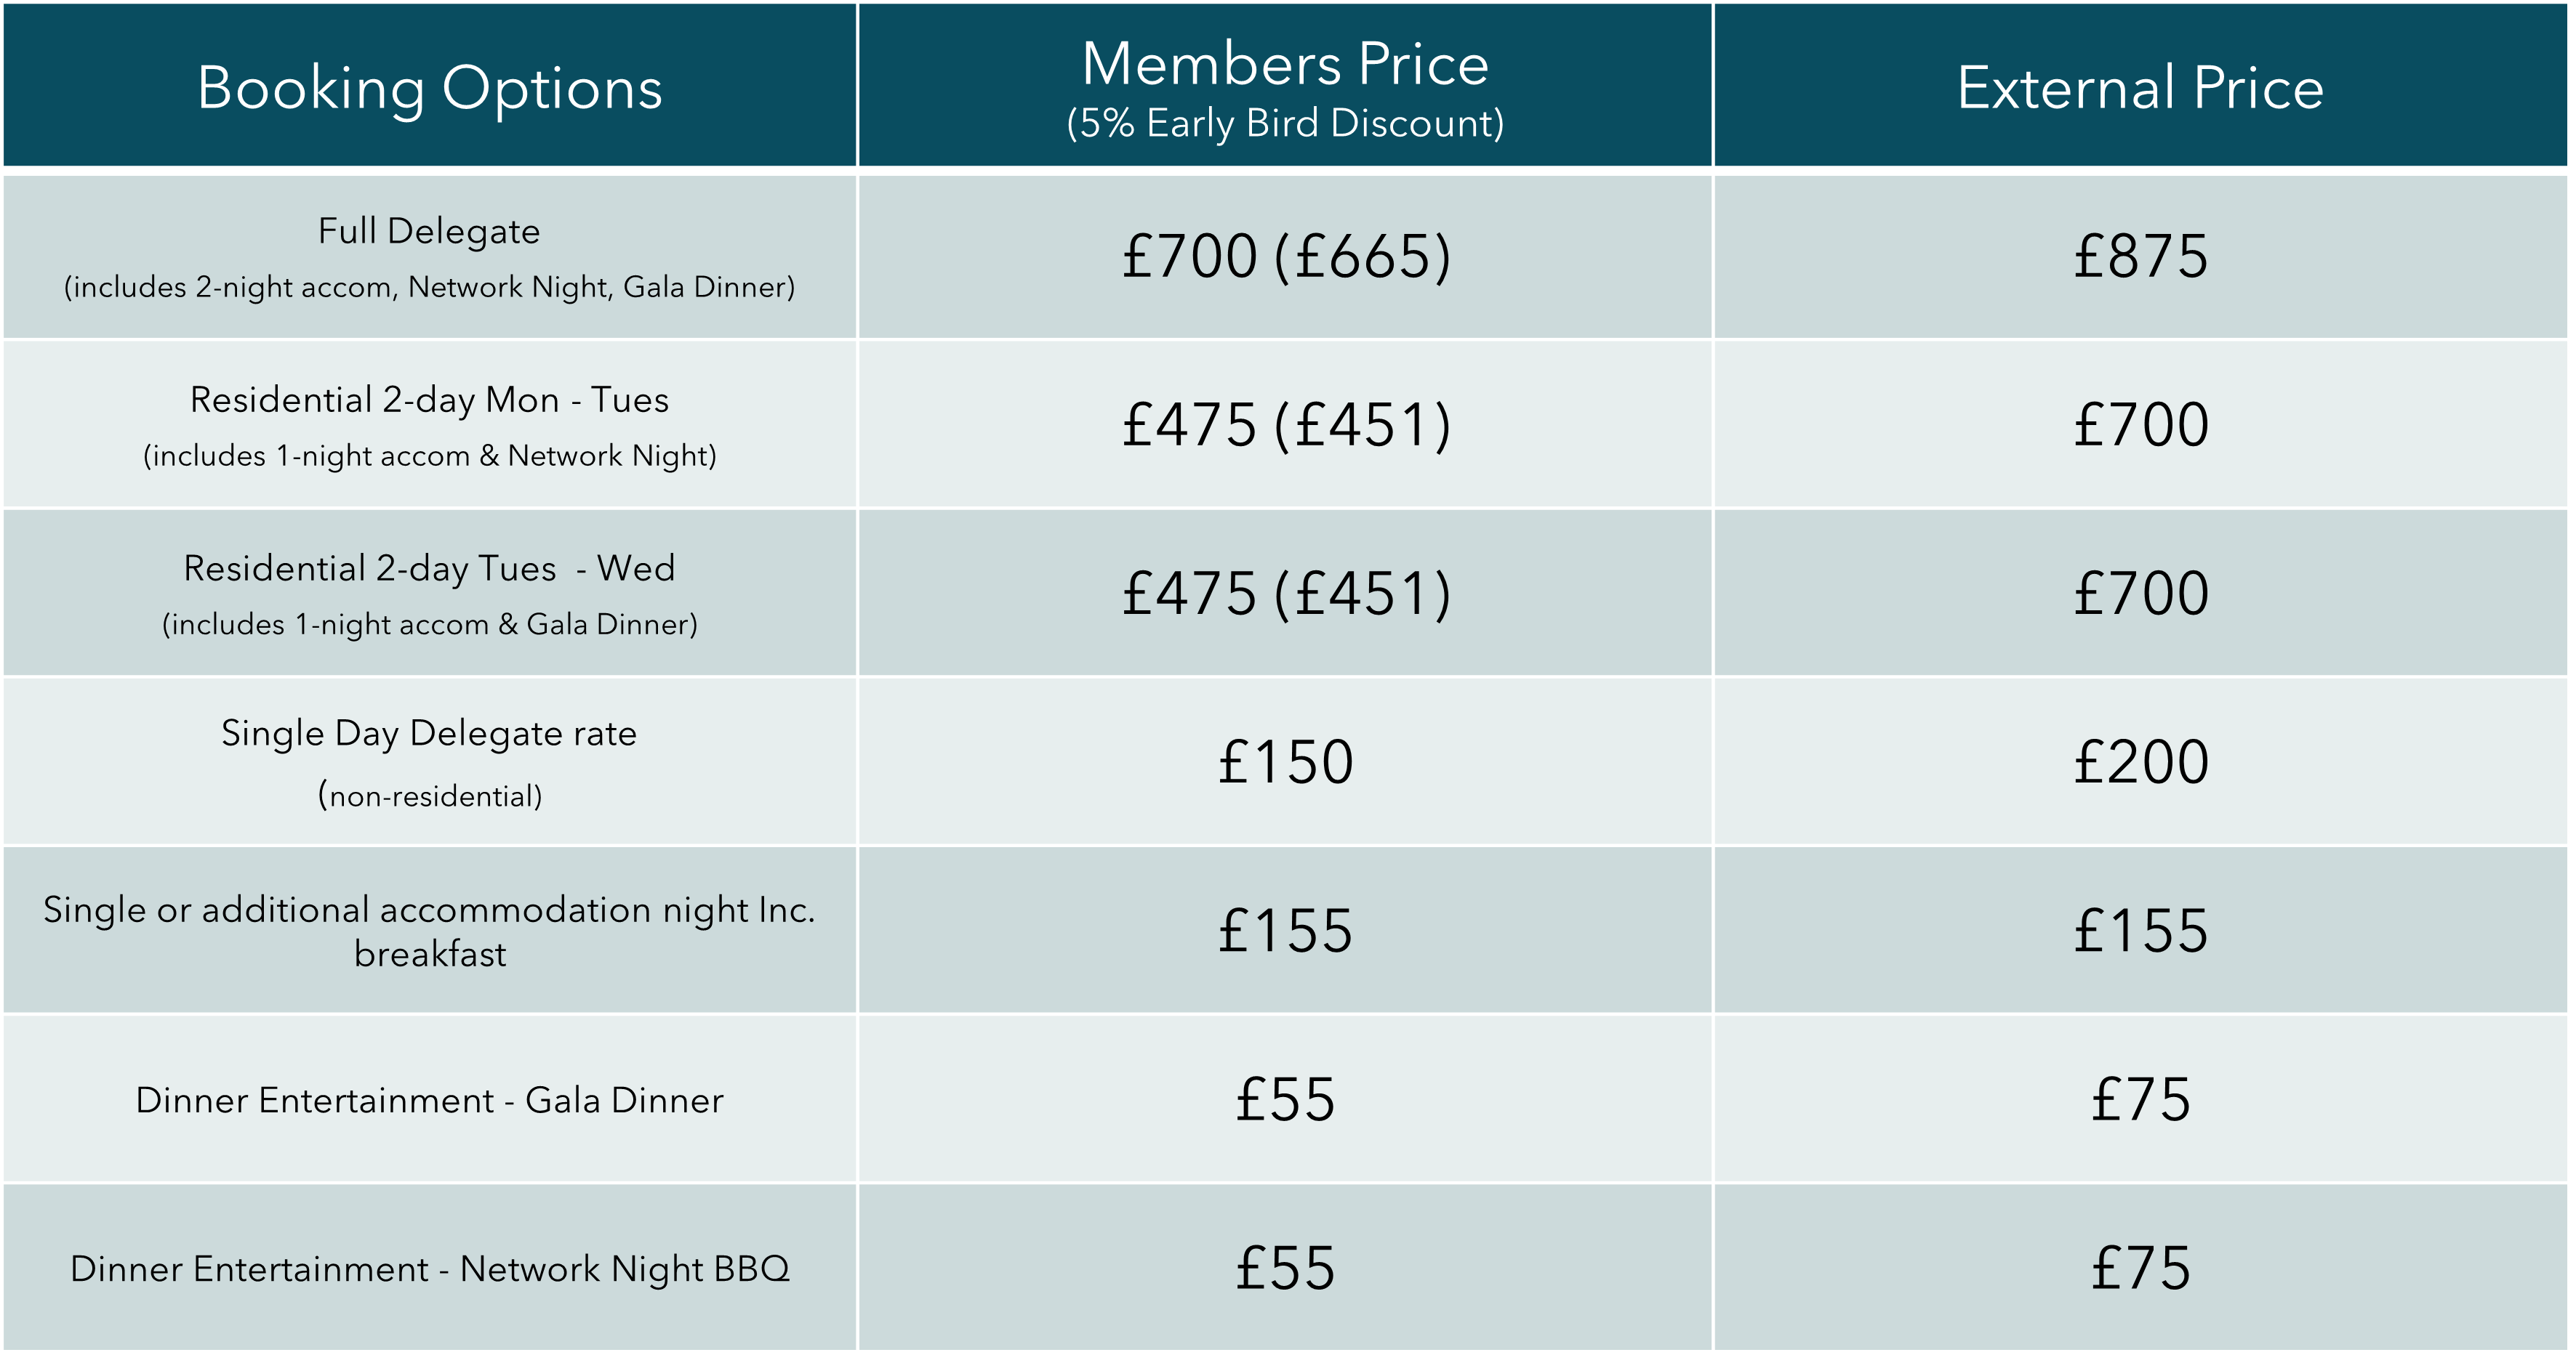
Task: Select the Full Delegate booking option
Action: [x=429, y=232]
